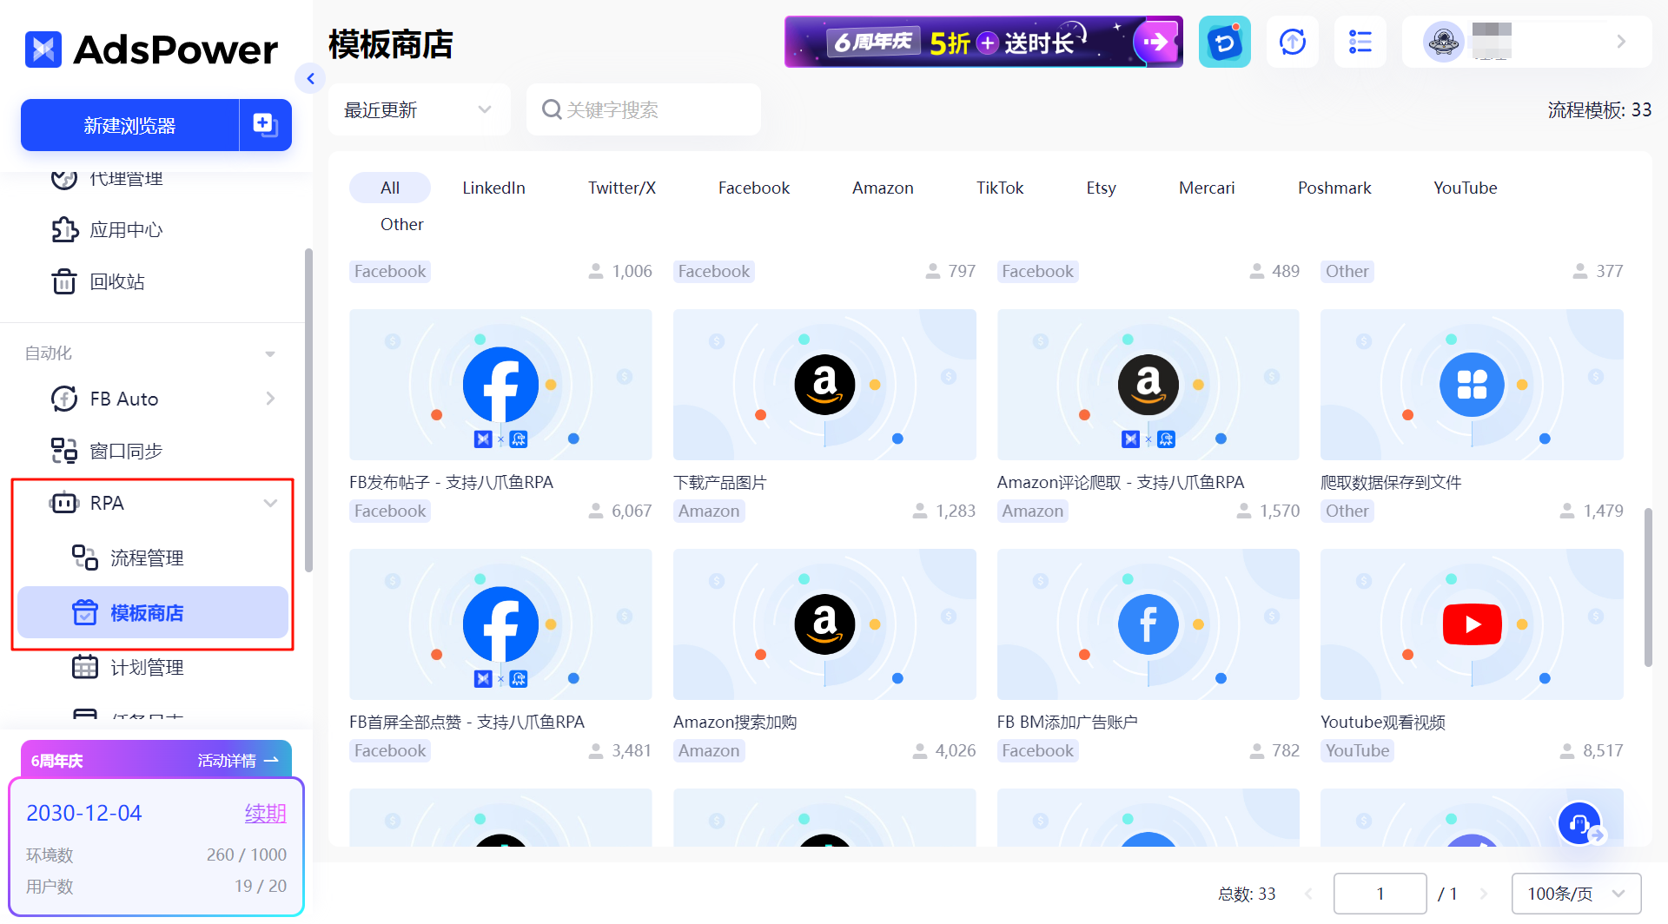Click the 新建浏览器 button
Viewport: 1668px width, 924px height.
point(129,125)
